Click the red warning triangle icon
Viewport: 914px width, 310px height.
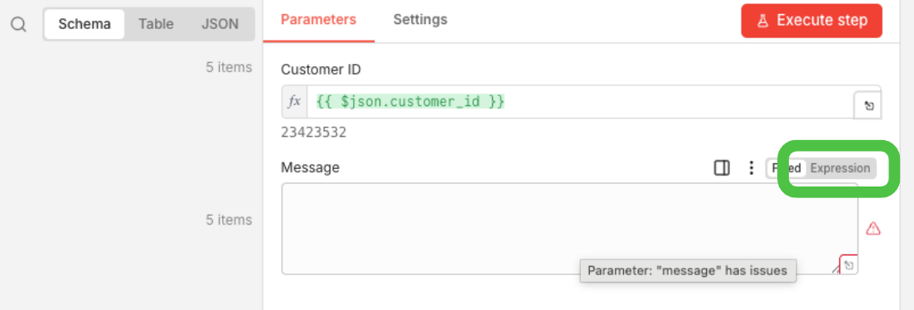(873, 229)
